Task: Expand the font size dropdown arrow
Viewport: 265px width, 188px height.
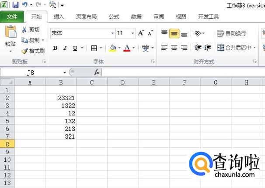Action: click(133, 33)
